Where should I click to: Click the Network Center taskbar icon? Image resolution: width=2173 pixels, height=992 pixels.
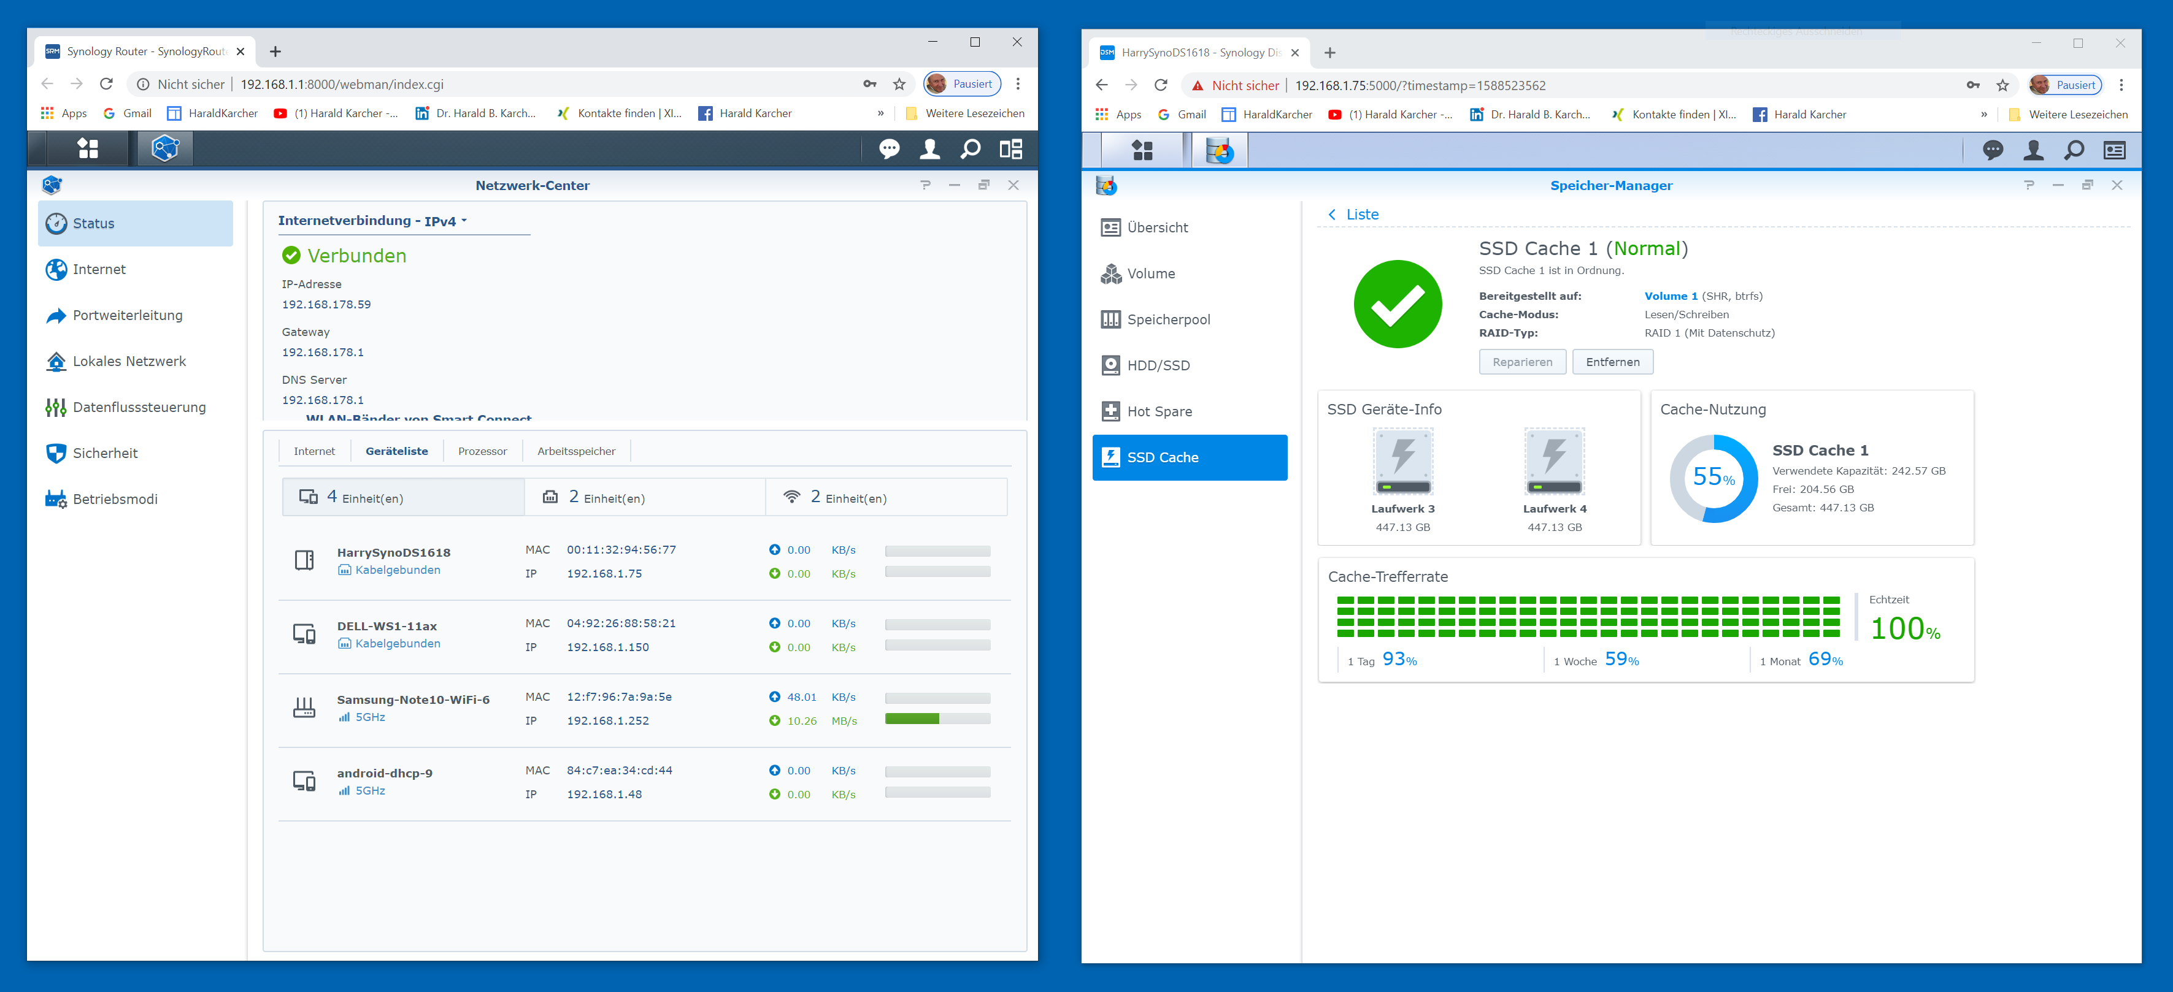(166, 149)
